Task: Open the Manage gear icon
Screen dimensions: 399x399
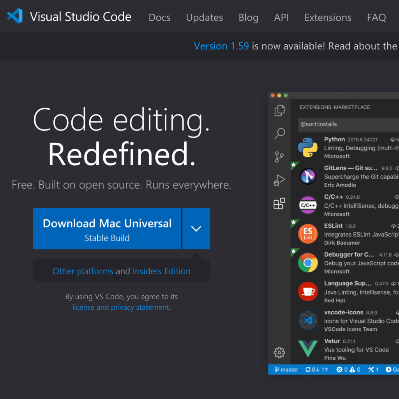Action: tap(279, 352)
